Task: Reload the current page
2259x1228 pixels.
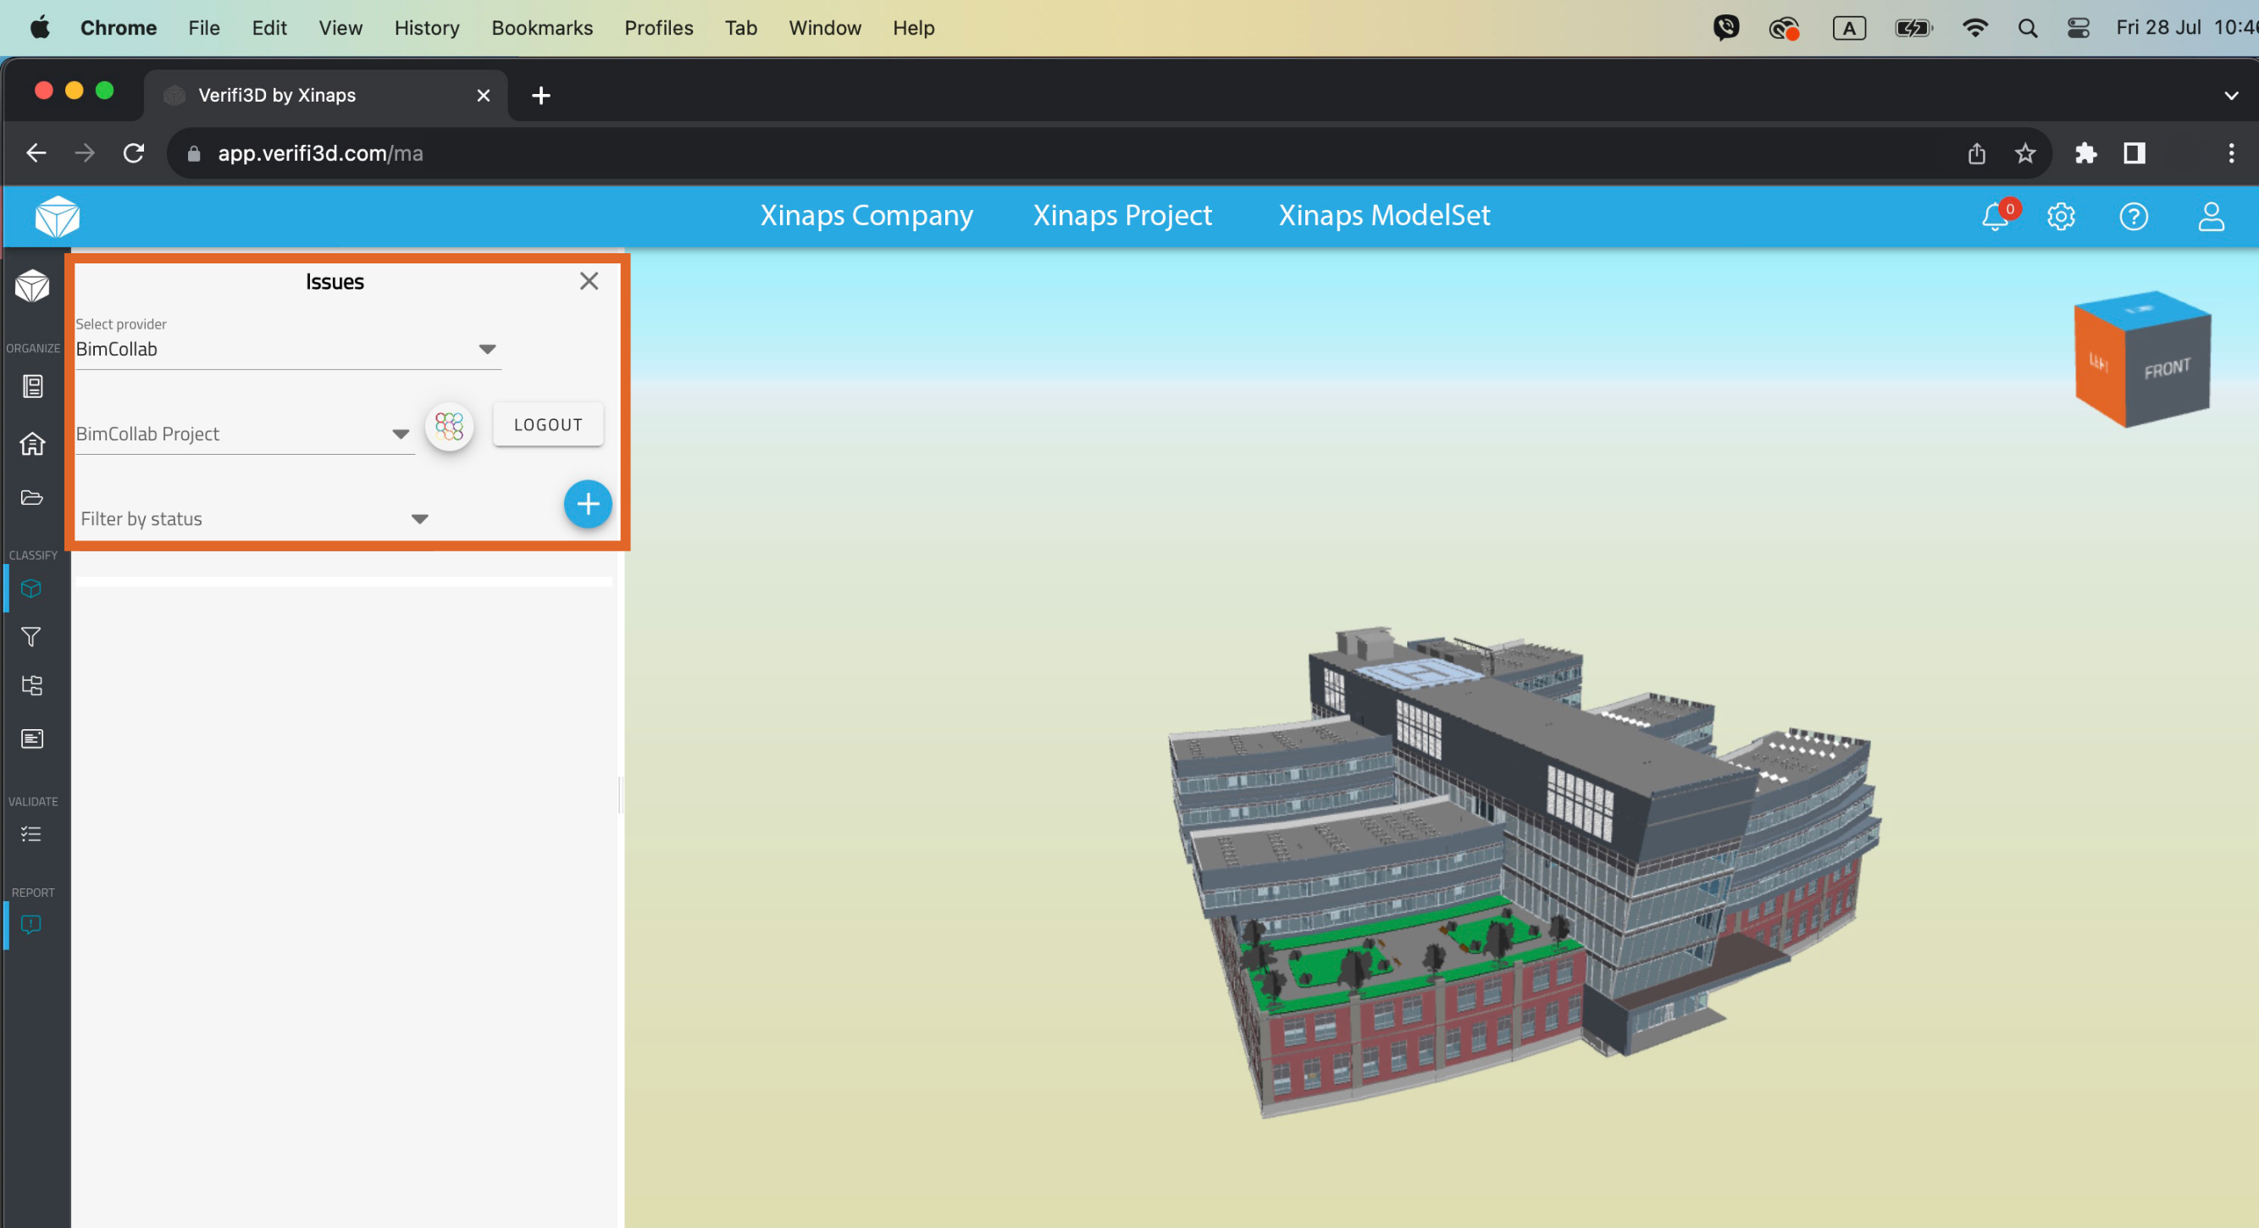Action: (133, 153)
